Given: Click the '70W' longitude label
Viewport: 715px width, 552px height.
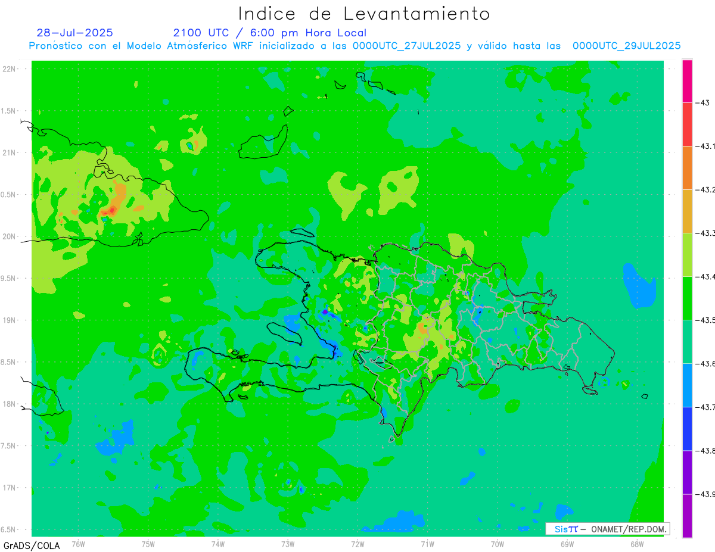Looking at the screenshot, I should [498, 544].
